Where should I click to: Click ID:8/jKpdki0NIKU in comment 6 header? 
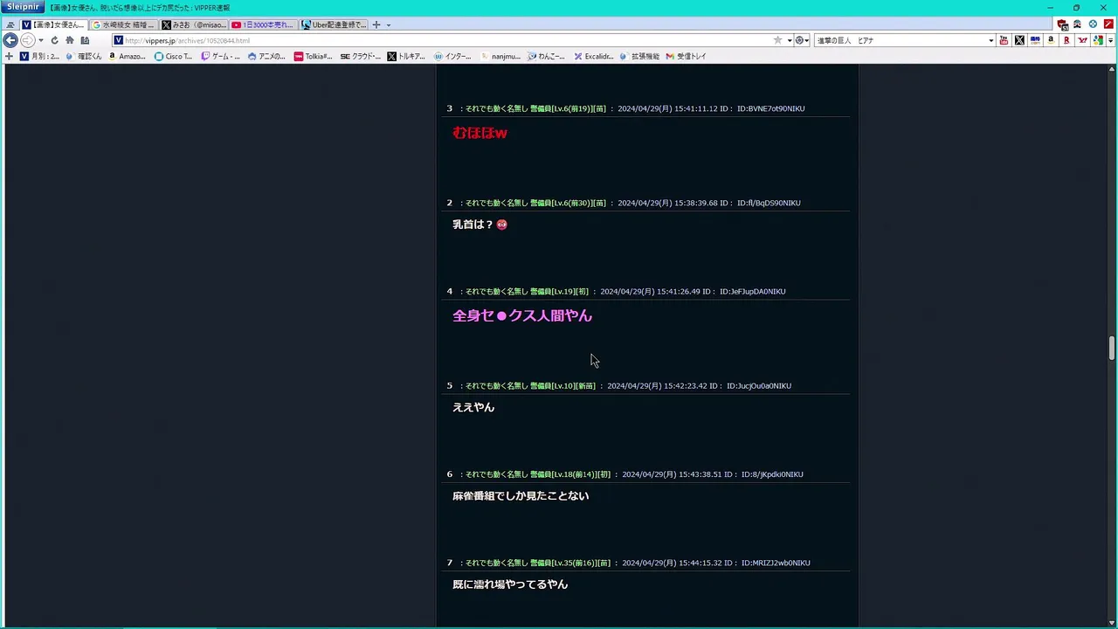pos(772,474)
